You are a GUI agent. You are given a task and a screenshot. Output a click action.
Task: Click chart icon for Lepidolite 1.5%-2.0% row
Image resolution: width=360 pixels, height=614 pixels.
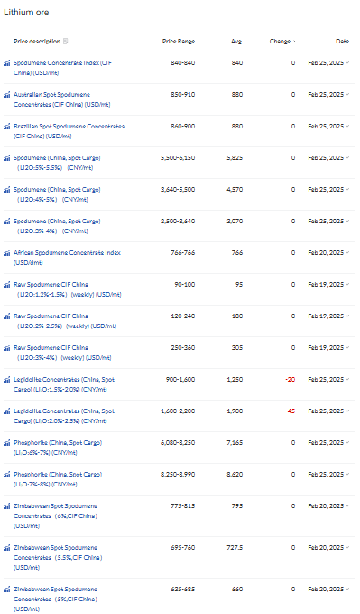click(x=6, y=380)
